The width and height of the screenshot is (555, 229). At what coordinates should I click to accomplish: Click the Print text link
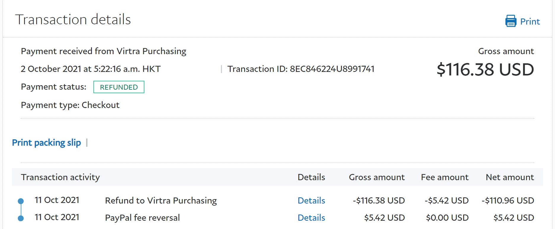(530, 22)
